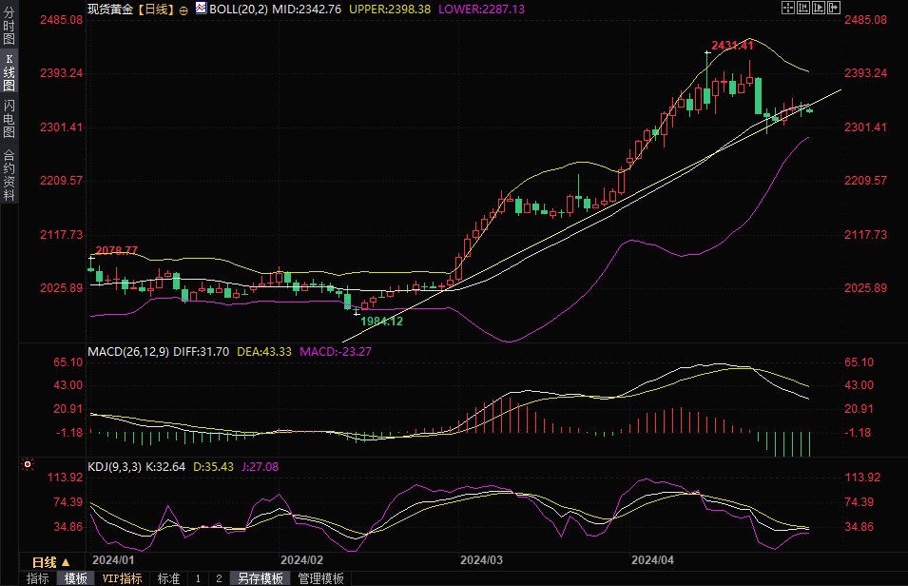Click 另存模板 to save template
908x586 pixels.
point(260,578)
